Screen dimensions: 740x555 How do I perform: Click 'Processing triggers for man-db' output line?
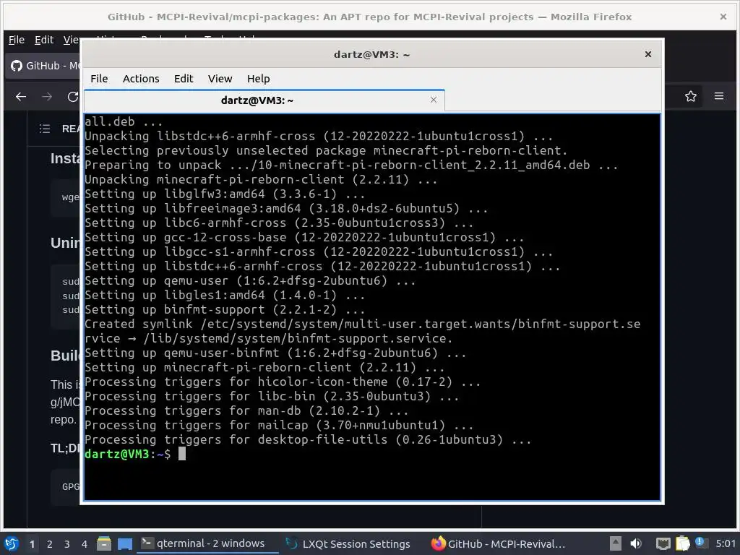coord(246,410)
